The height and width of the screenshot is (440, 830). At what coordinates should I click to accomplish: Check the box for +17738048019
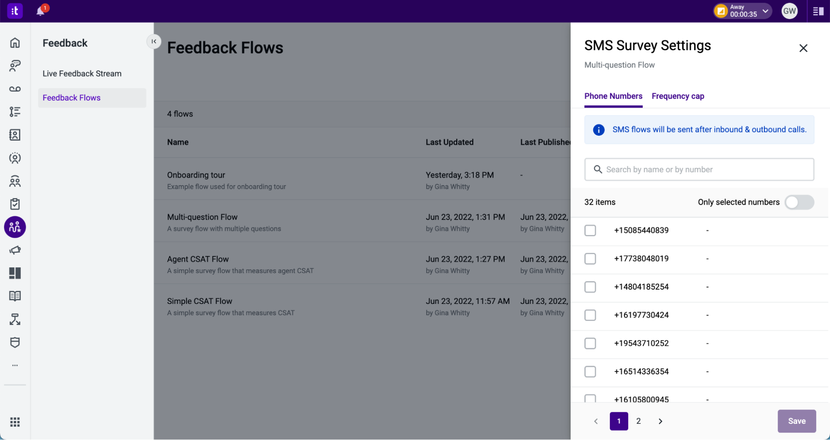pos(590,259)
